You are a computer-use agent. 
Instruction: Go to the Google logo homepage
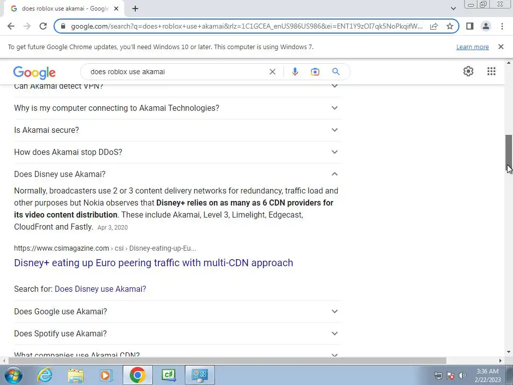[35, 72]
